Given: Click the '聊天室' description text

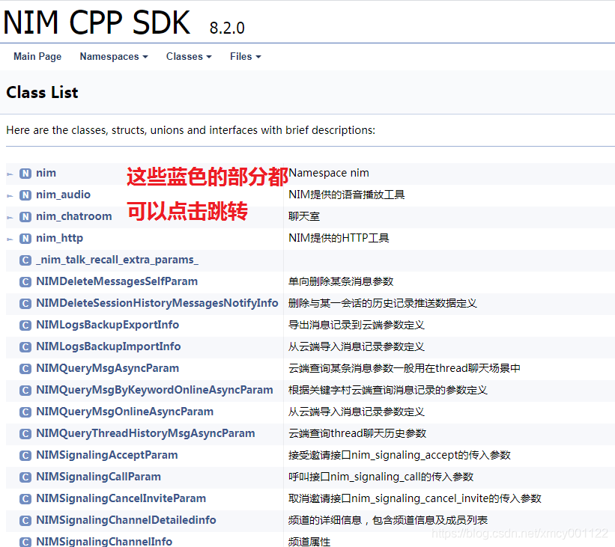Looking at the screenshot, I should (x=304, y=216).
